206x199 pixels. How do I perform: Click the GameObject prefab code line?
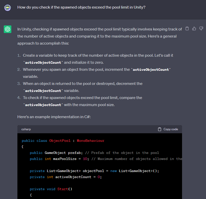tap(94, 153)
